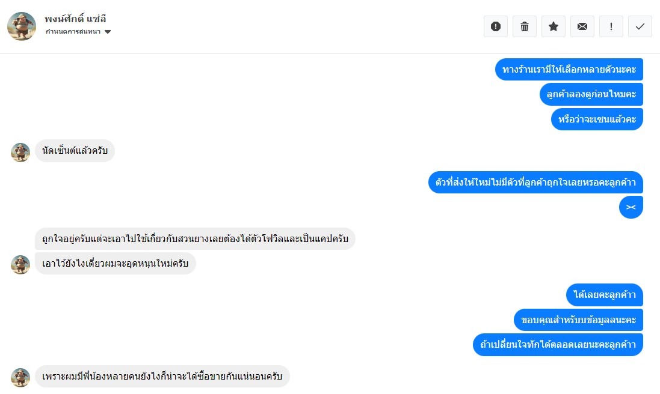
Task: Mark conversation done with the checkmark icon
Action: coord(640,26)
